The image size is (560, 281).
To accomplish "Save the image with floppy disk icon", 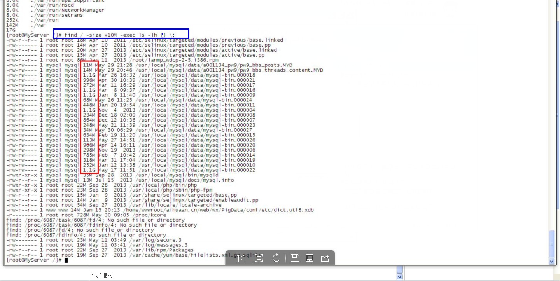I will click(x=295, y=258).
